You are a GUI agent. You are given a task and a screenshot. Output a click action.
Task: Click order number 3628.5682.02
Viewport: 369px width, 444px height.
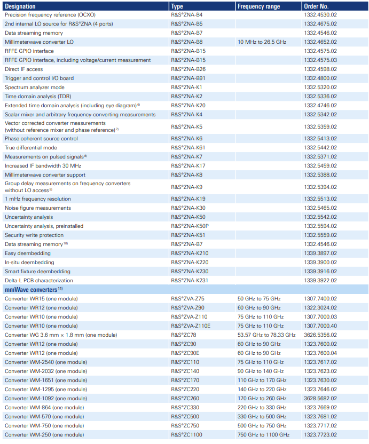[x=320, y=398]
